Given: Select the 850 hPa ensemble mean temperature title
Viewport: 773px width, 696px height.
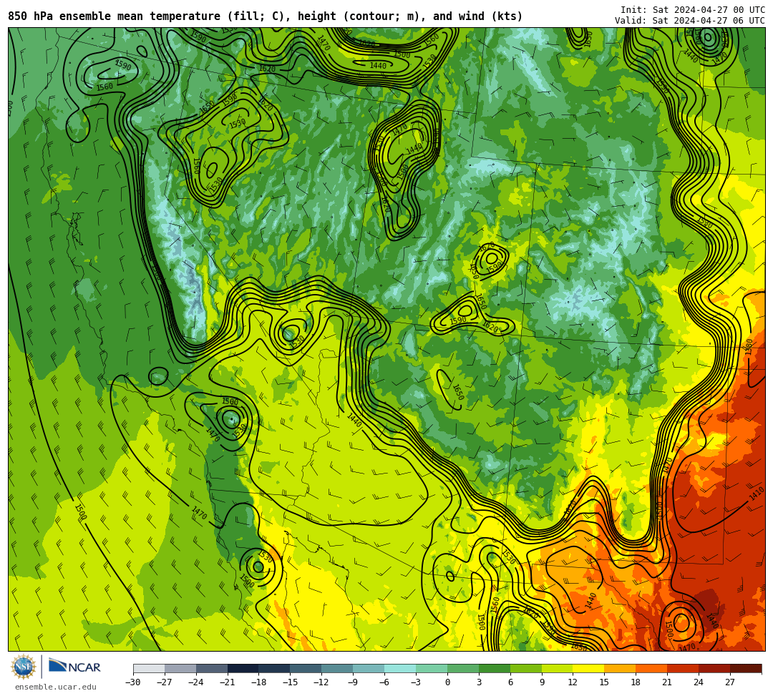Looking at the screenshot, I should pos(266,16).
